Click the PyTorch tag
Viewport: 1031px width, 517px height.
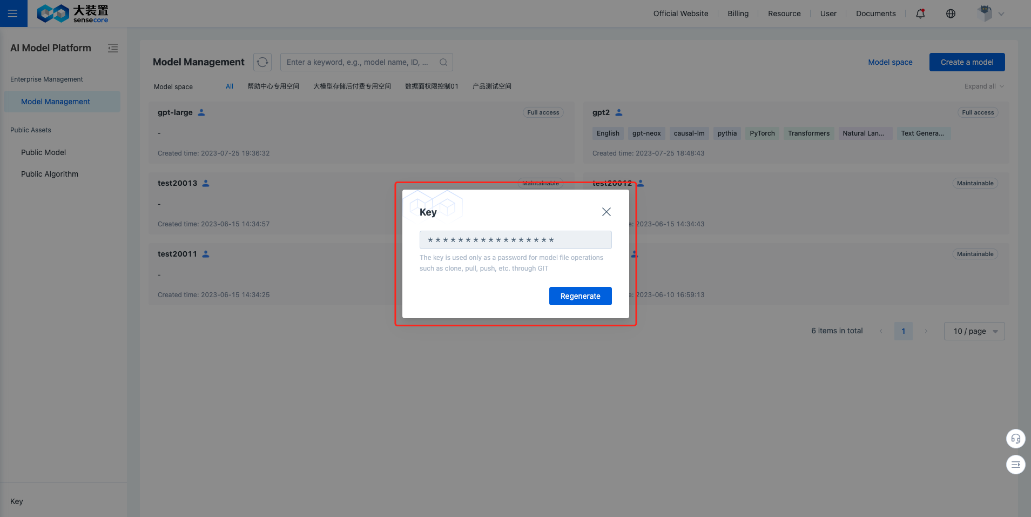762,133
